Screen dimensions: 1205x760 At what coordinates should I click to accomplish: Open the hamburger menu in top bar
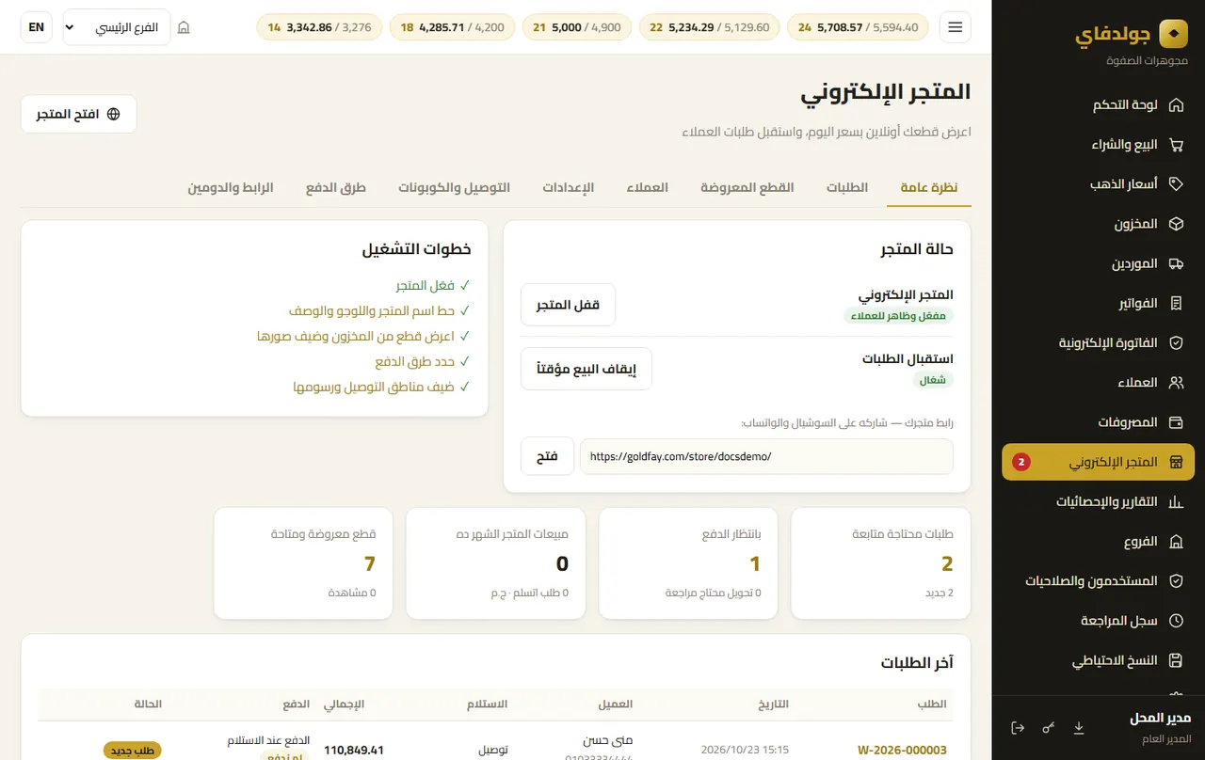(x=956, y=27)
